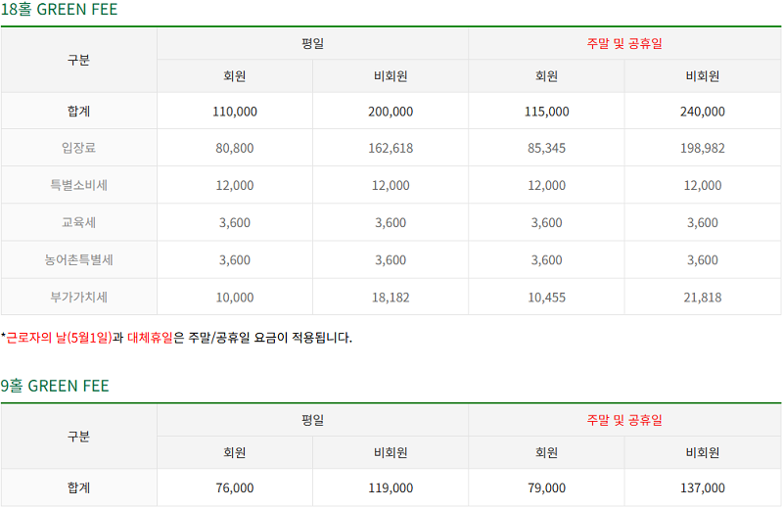Viewport: 783px width, 508px height.
Task: Click the 부가가치세 row label
Action: (78, 298)
